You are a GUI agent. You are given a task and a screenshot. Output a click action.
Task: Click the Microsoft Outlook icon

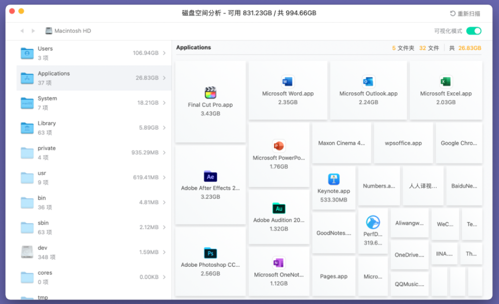click(368, 82)
